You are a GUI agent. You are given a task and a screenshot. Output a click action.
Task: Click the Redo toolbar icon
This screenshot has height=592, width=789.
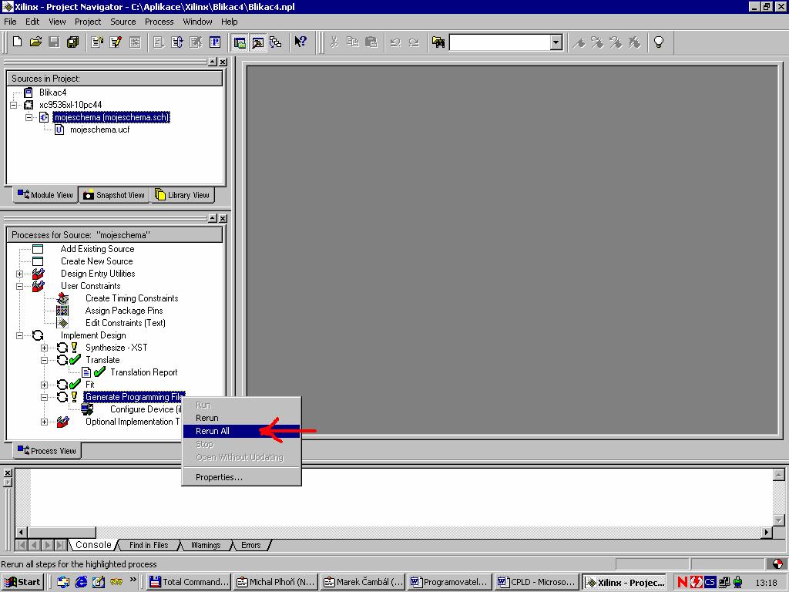click(x=414, y=42)
